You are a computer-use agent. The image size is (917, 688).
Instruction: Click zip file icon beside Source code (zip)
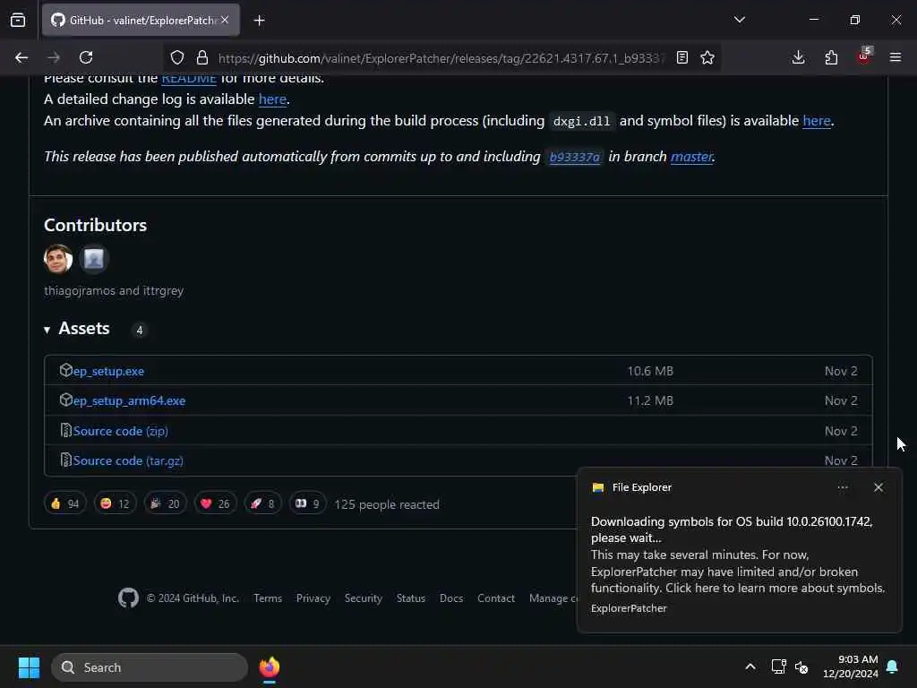click(x=66, y=431)
